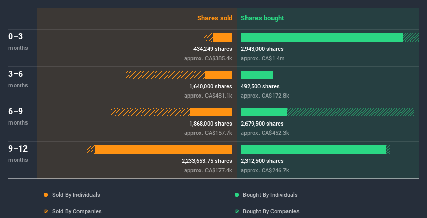The width and height of the screenshot is (427, 218).
Task: Click the 1,868,000 shares sold value
Action: pyautogui.click(x=211, y=124)
